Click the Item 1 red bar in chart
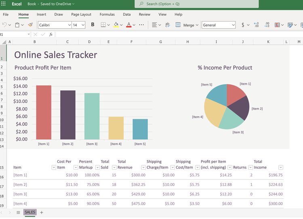303x219 pixels. point(44,112)
